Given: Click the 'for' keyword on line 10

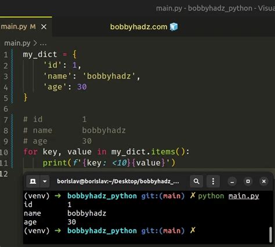Looking at the screenshot, I should (30, 152).
